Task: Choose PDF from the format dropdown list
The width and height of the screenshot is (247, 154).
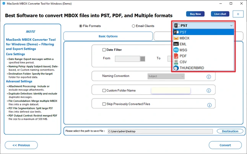Action: (x=203, y=56)
